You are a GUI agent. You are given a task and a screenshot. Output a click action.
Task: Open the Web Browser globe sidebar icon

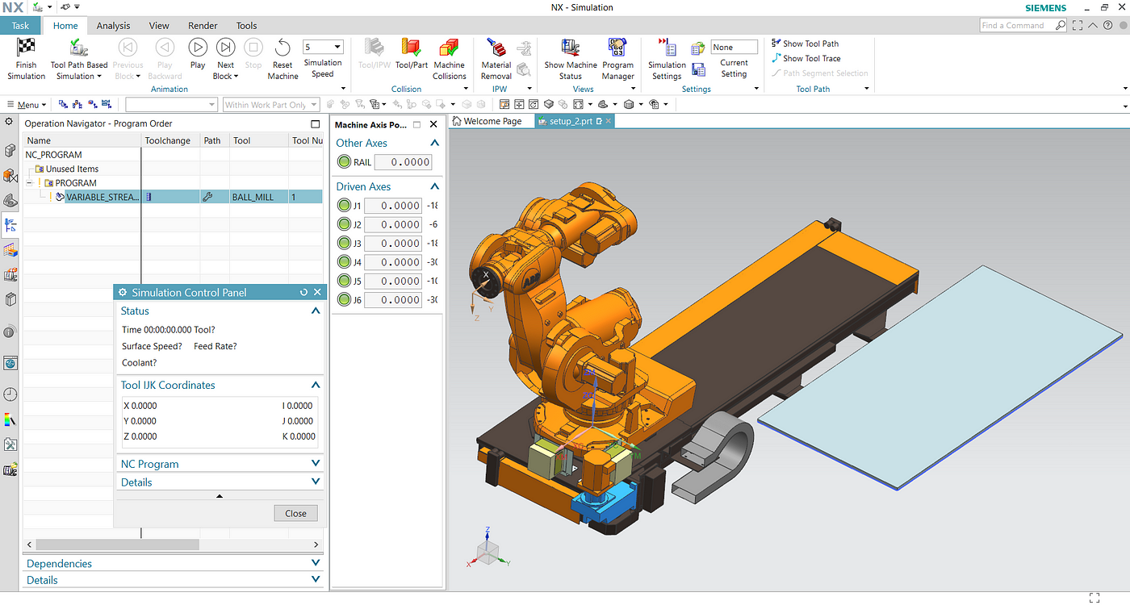[10, 364]
